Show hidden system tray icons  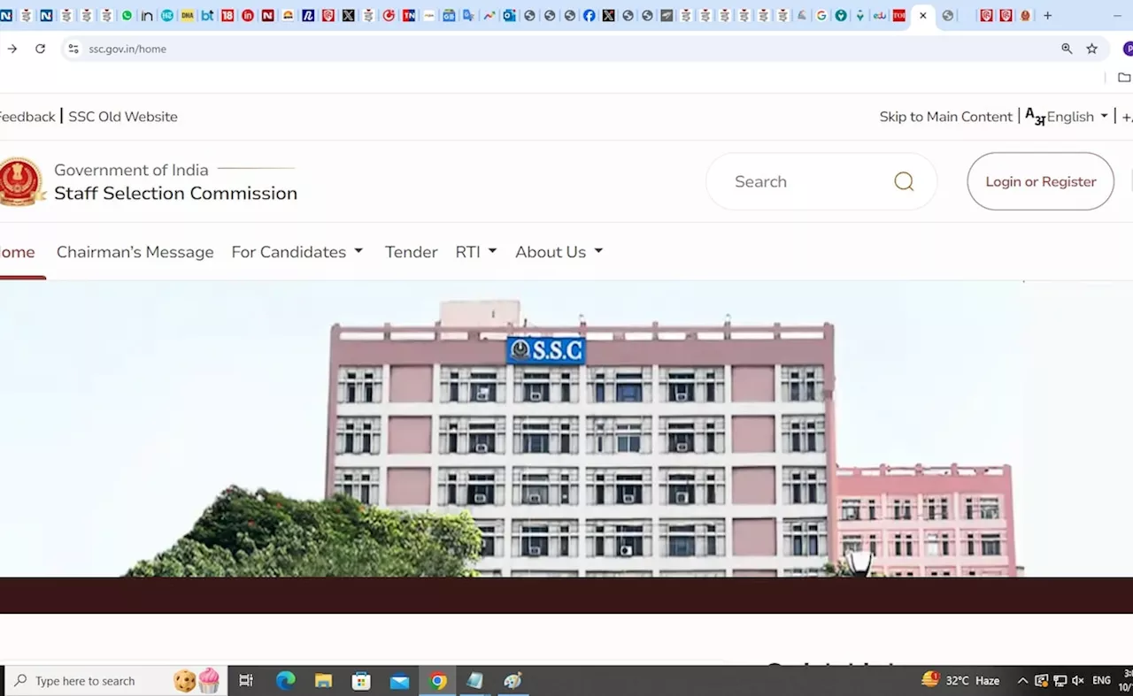click(1023, 681)
